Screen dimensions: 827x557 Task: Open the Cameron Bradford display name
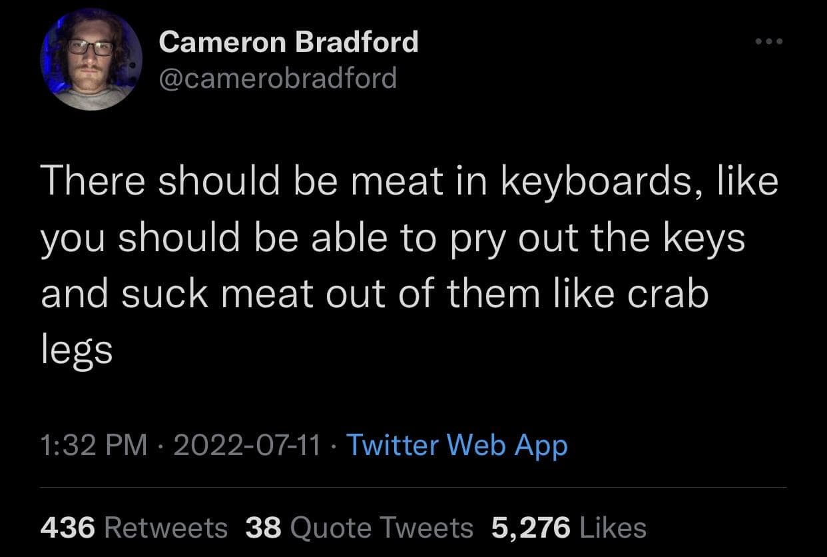(x=288, y=43)
